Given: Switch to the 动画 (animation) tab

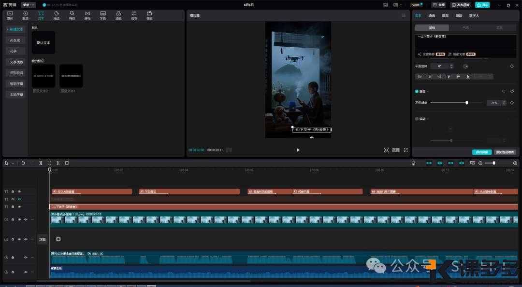Looking at the screenshot, I should pyautogui.click(x=432, y=15).
